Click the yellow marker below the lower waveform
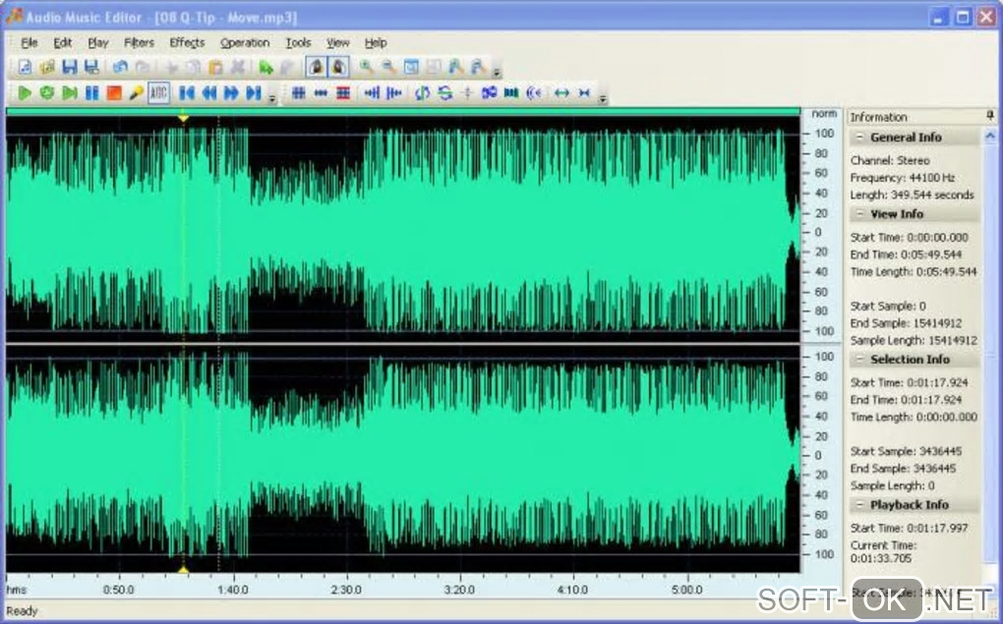1003x624 pixels. [x=183, y=569]
